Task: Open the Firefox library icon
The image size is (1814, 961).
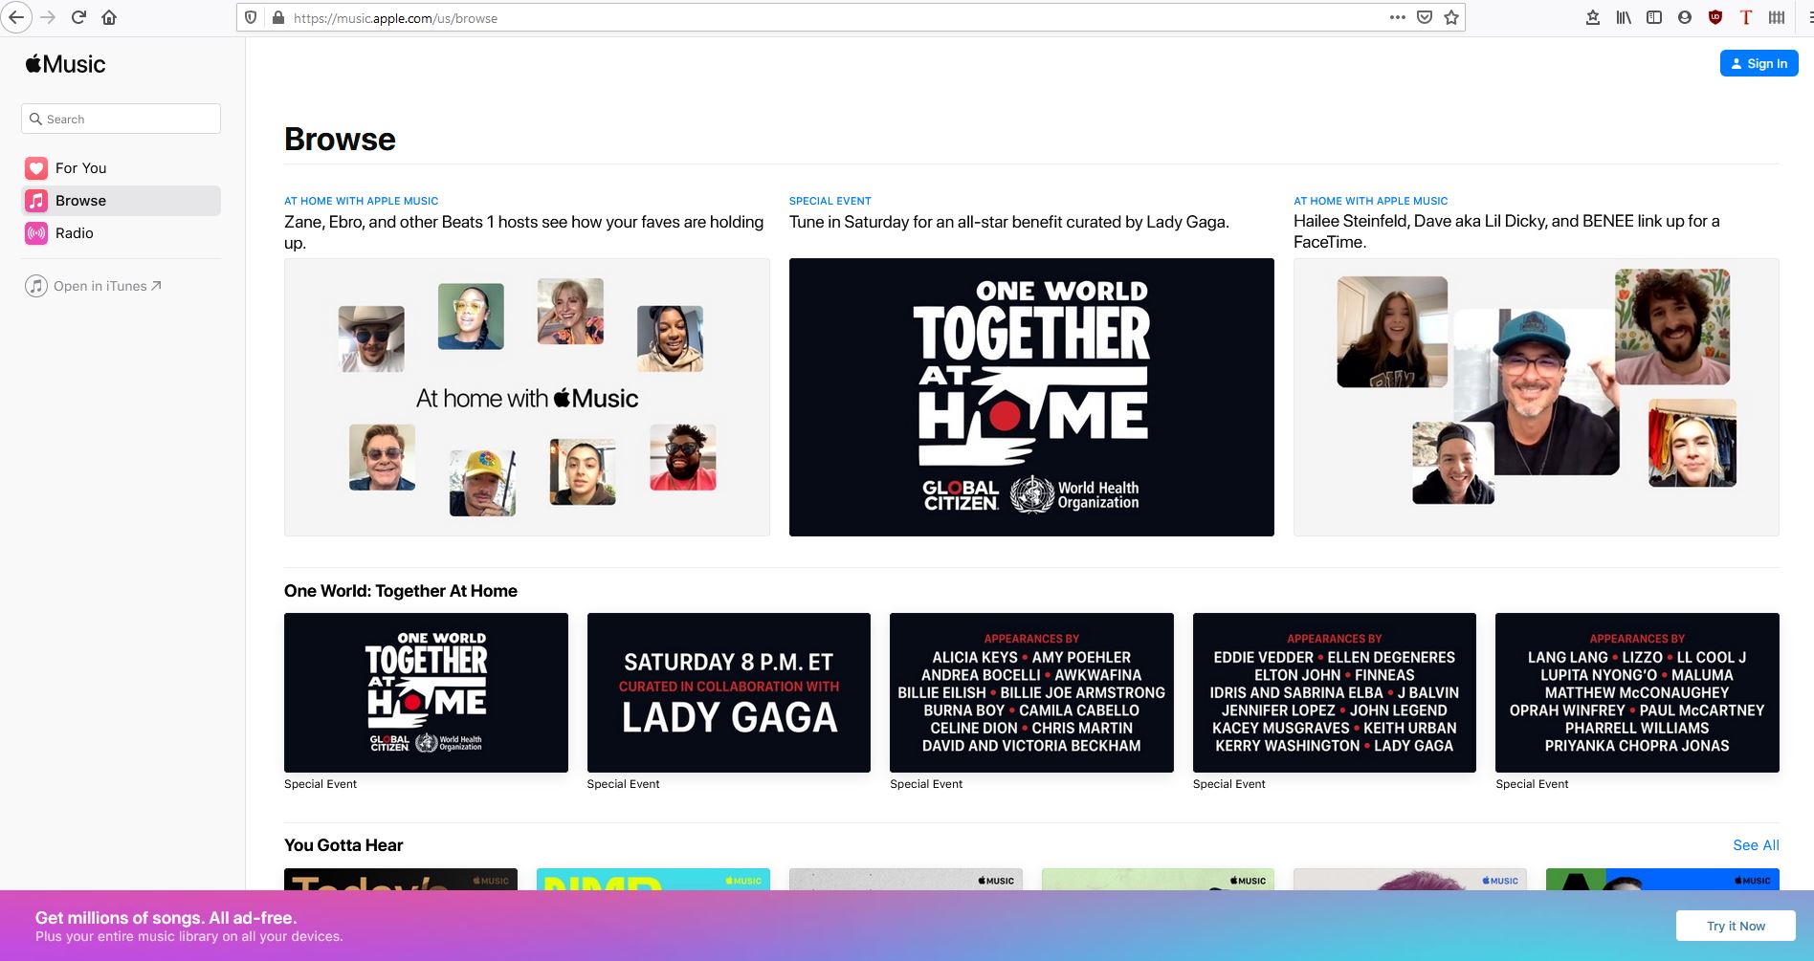Action: [1624, 17]
